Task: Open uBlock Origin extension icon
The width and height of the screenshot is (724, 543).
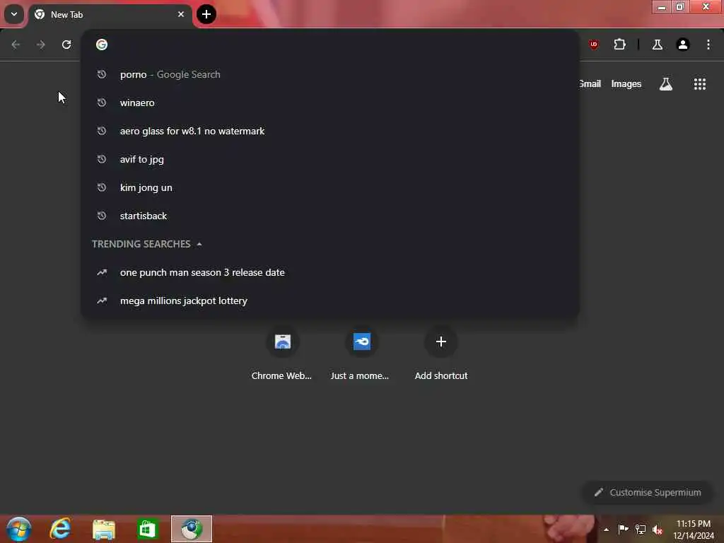Action: (x=594, y=45)
